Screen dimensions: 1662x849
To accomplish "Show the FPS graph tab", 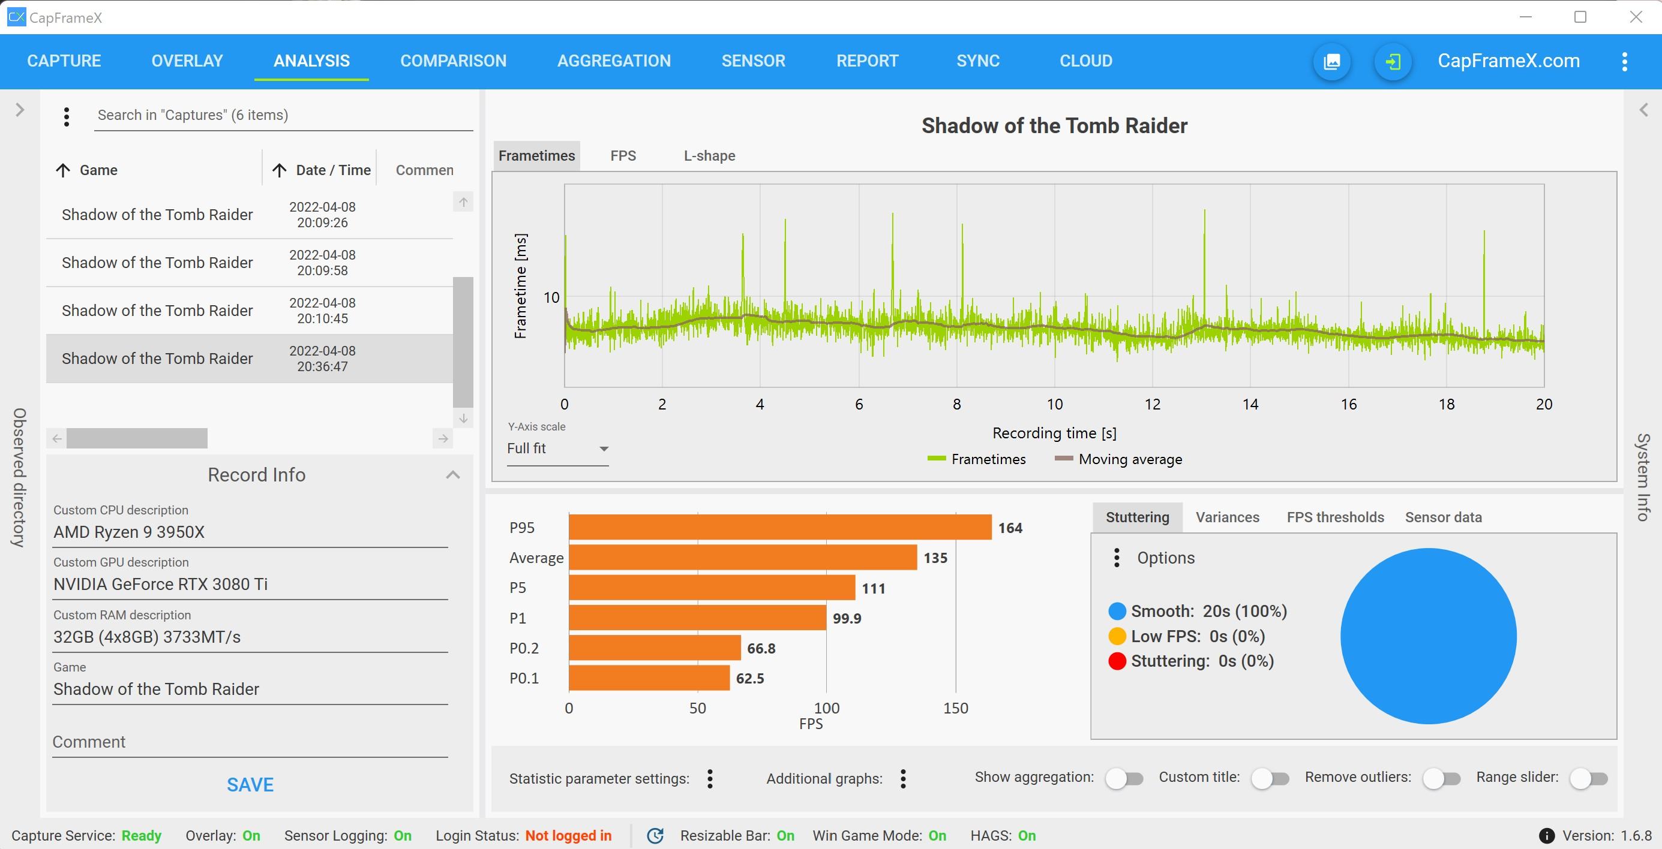I will [623, 156].
